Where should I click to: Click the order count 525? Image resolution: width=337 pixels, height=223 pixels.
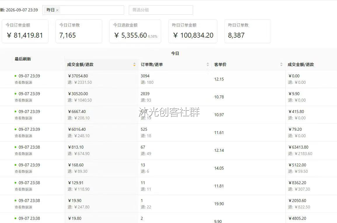coord(144,130)
